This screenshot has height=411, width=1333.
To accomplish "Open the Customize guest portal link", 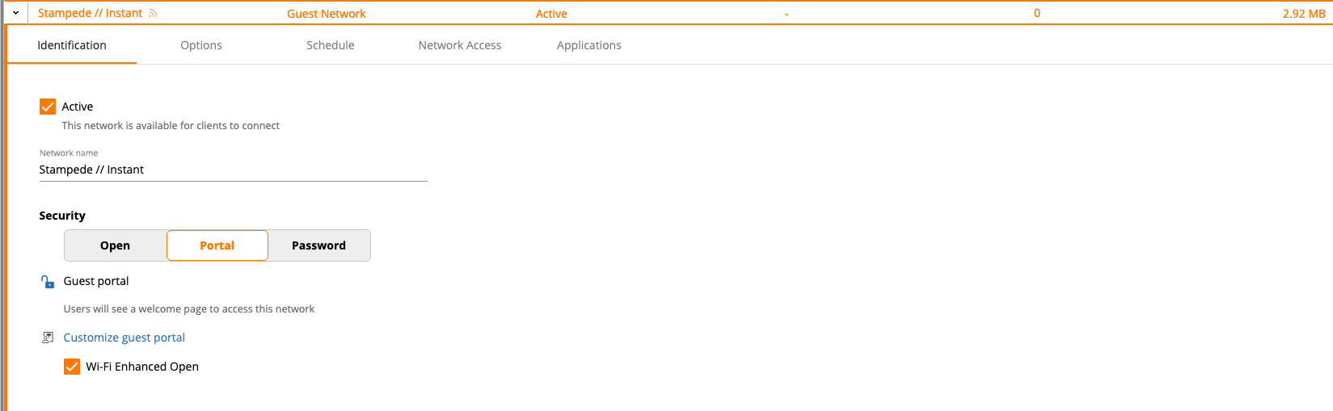I will [124, 338].
